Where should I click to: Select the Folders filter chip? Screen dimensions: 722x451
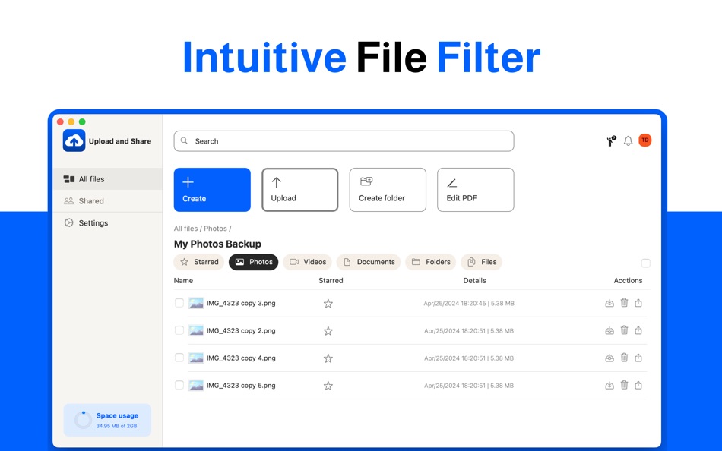[x=430, y=262]
